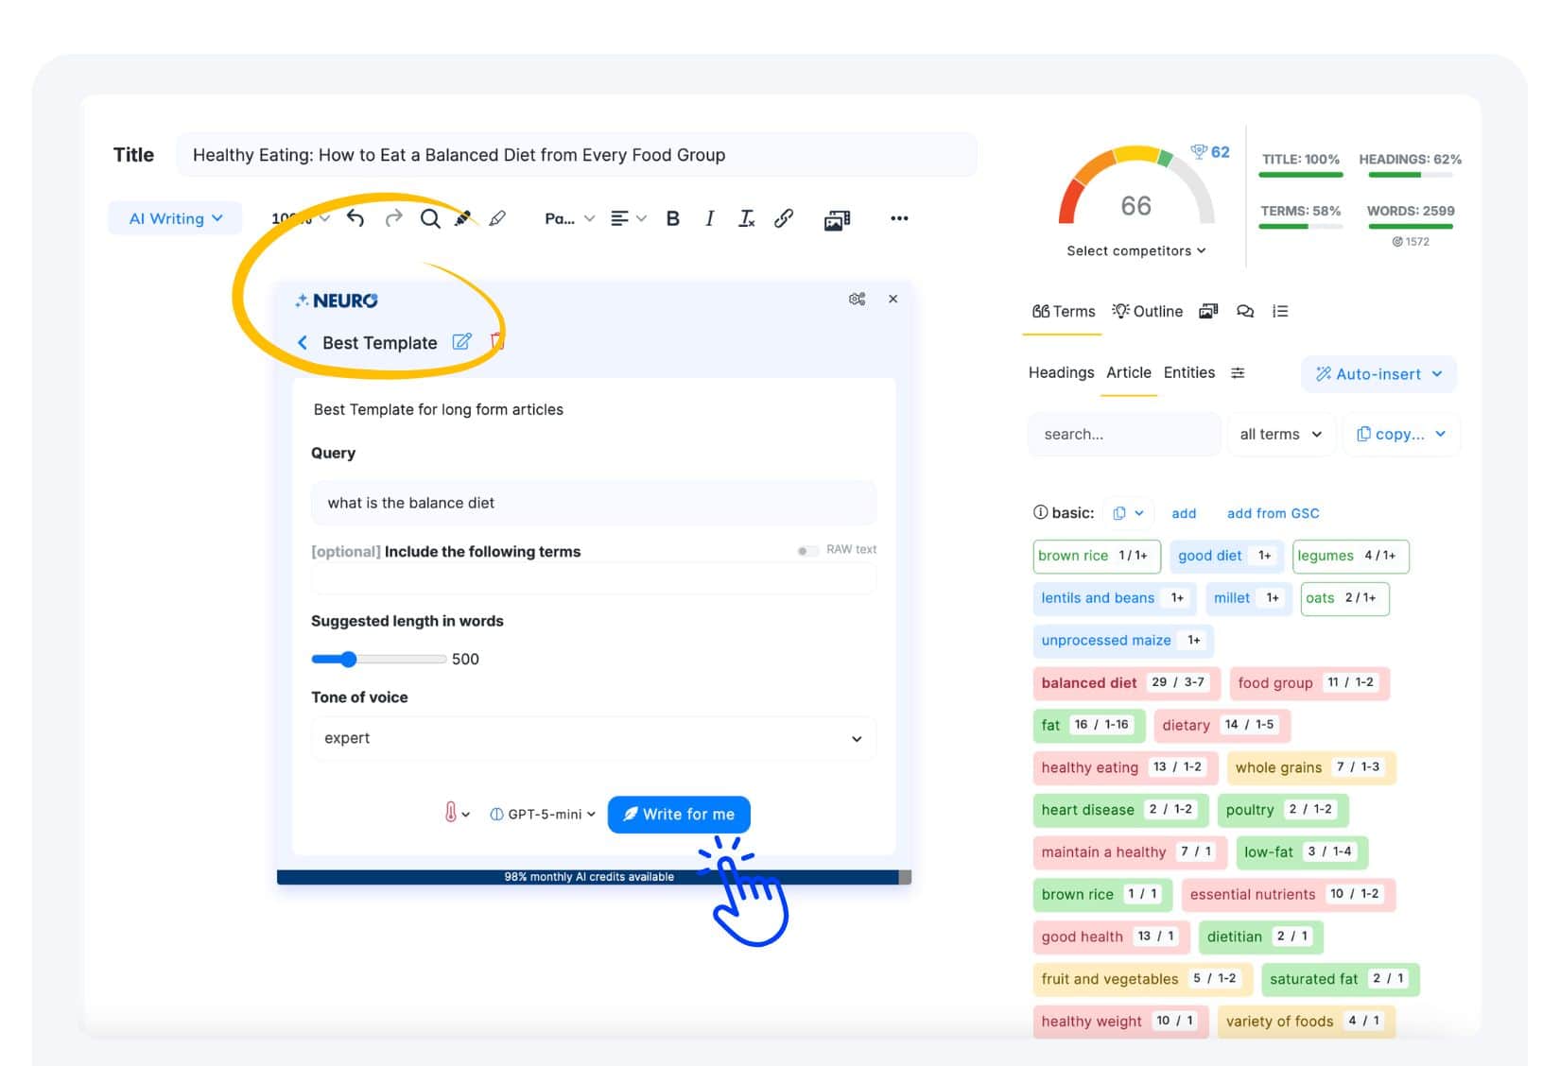Screen dimensions: 1560x1066
Task: Click the WORDS: 2599 stat
Action: pyautogui.click(x=1410, y=211)
